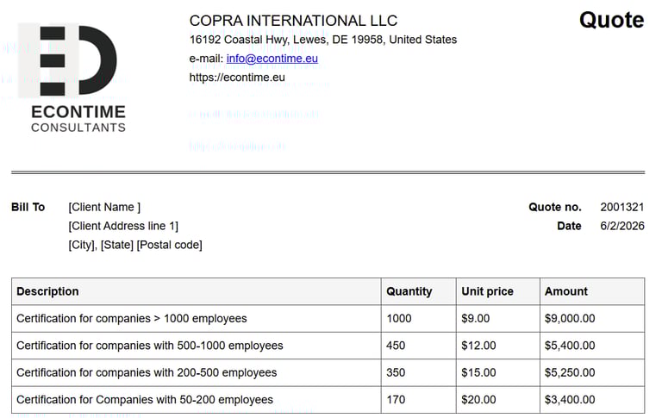Screen dimensions: 662x418
Task: Select the date value 6/2/2026
Action: [x=622, y=226]
